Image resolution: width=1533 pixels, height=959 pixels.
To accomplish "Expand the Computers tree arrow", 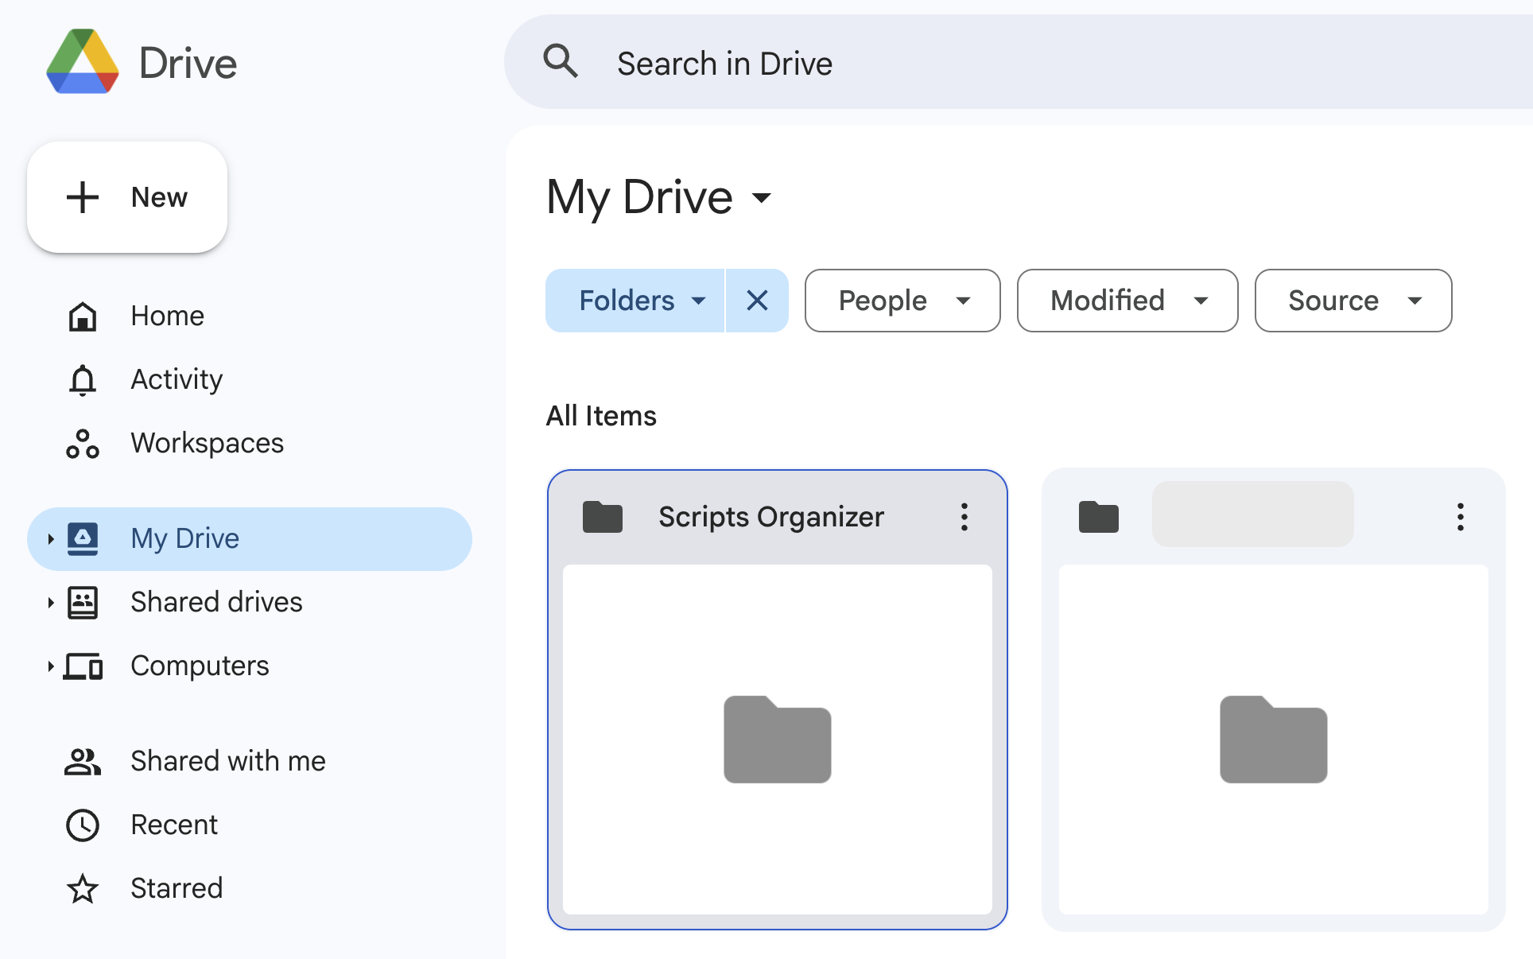I will [50, 666].
